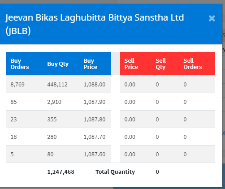
Task: Select buy orders value 85
Action: coord(13,102)
